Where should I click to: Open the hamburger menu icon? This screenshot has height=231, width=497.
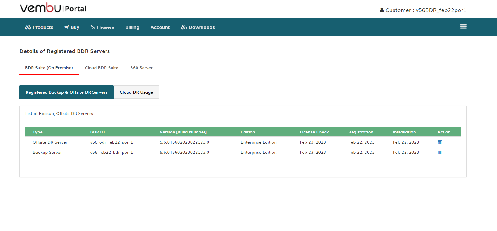[463, 27]
